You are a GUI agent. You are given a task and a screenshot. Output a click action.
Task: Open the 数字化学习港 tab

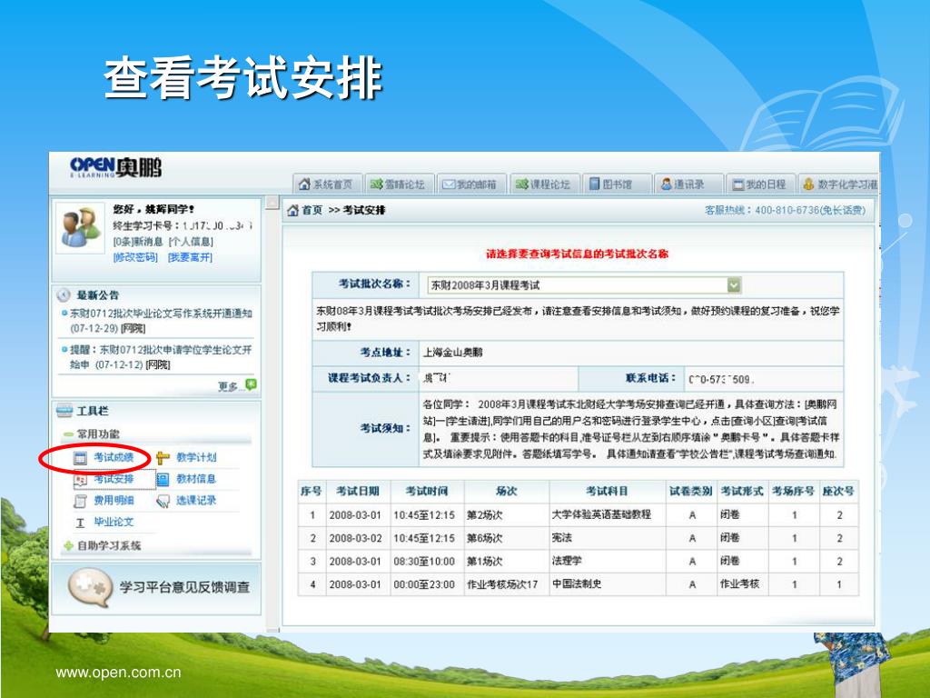(839, 184)
